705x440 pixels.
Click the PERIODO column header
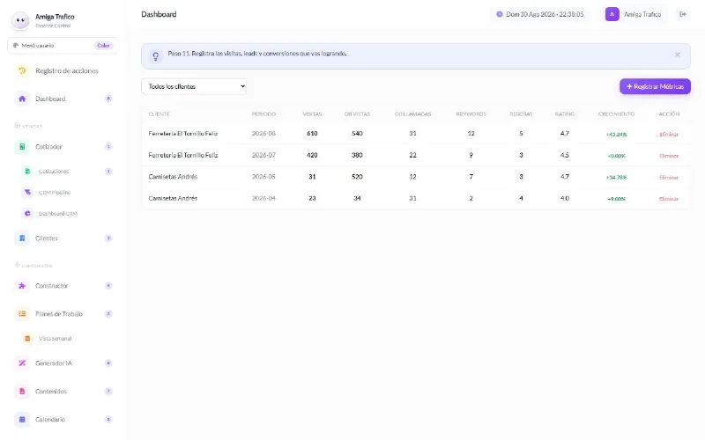click(x=263, y=114)
